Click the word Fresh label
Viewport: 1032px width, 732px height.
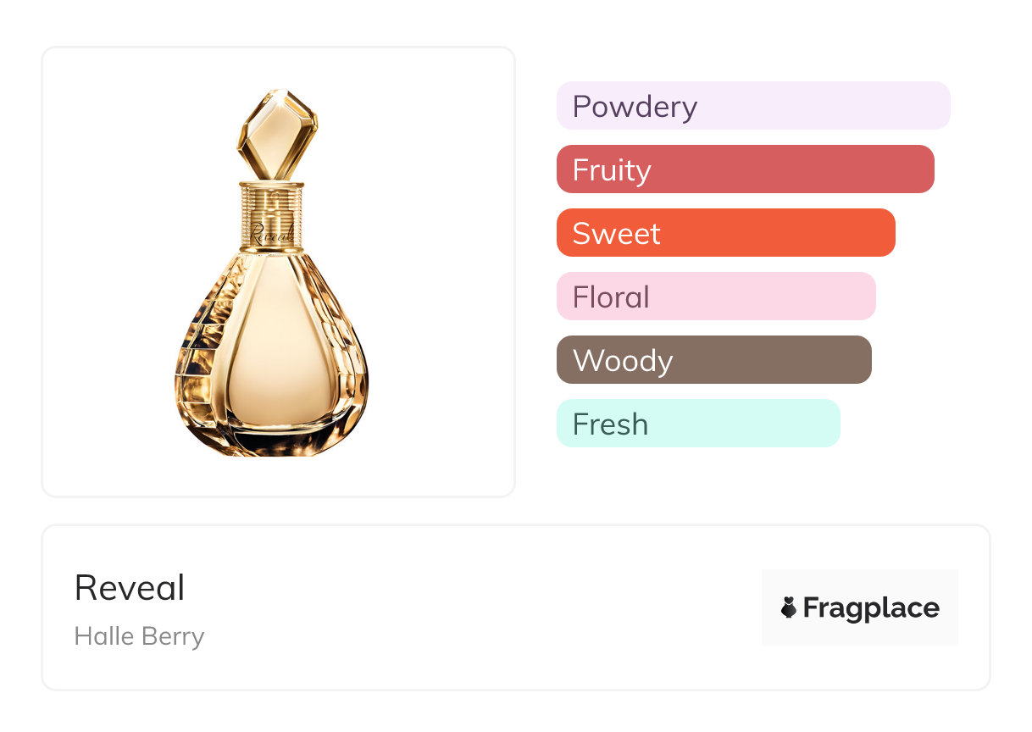(x=610, y=424)
